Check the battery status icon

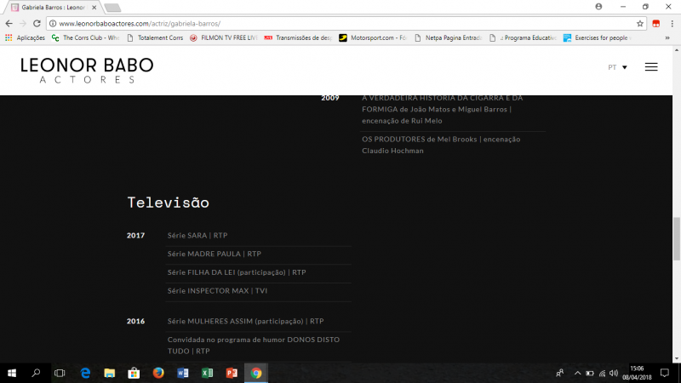tap(589, 373)
